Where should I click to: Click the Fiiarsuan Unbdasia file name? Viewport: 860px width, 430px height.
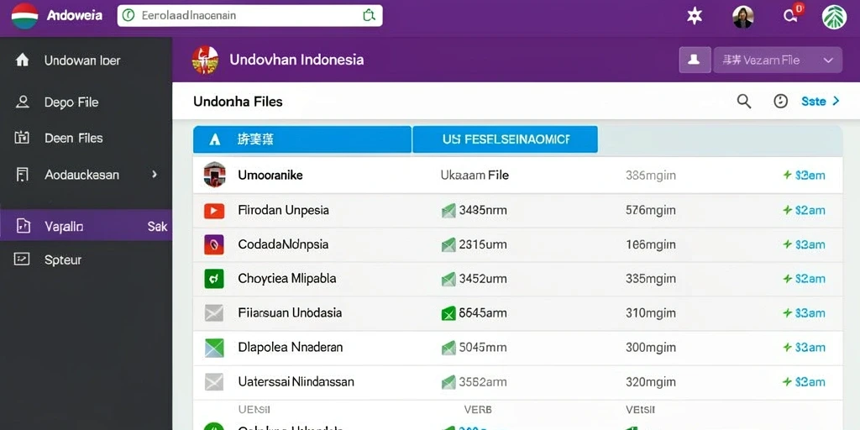point(290,313)
